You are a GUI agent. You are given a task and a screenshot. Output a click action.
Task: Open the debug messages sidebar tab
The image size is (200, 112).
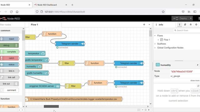(191, 25)
